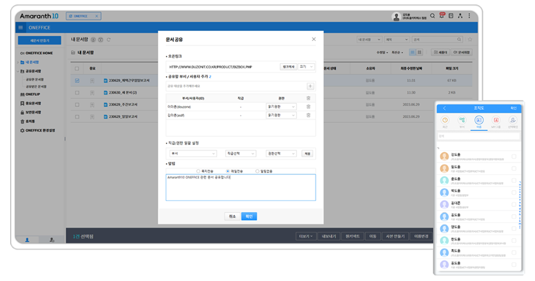
Task: Check the 230630_새 문서 (2) row checkbox
Action: tap(77, 93)
